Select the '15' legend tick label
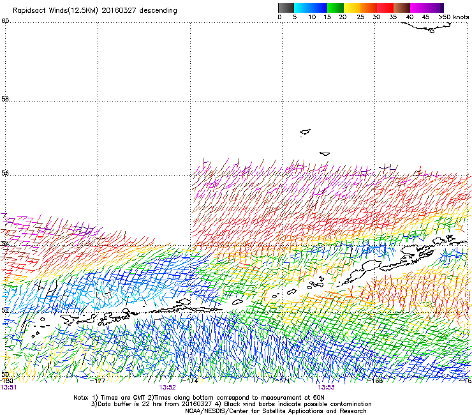The width and height of the screenshot is (472, 415). point(327,17)
